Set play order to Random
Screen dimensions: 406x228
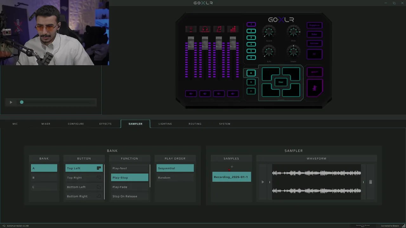[x=175, y=178]
